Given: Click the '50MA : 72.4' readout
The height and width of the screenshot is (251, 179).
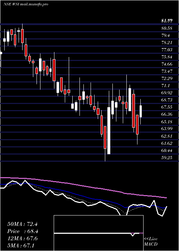Looking at the screenshot, I should (22, 224).
